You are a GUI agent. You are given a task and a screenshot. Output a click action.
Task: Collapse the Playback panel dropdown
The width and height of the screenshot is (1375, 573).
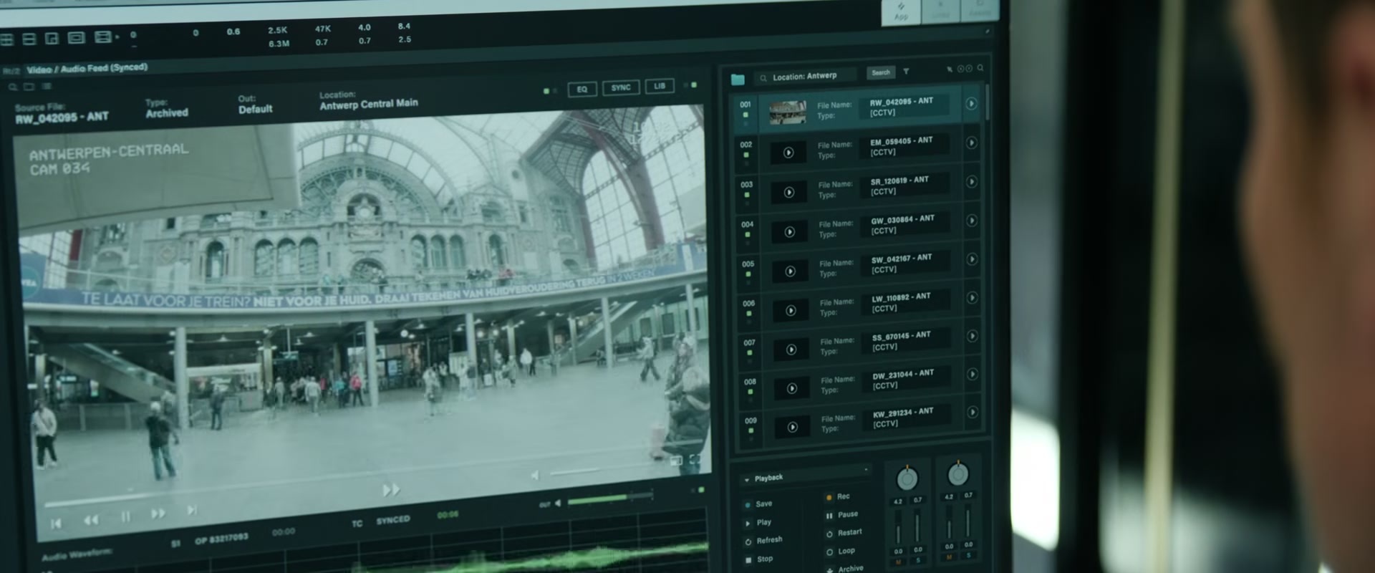pyautogui.click(x=747, y=480)
